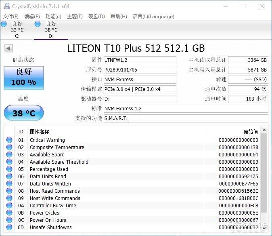Select the Data Units Written attribute name

50,184
